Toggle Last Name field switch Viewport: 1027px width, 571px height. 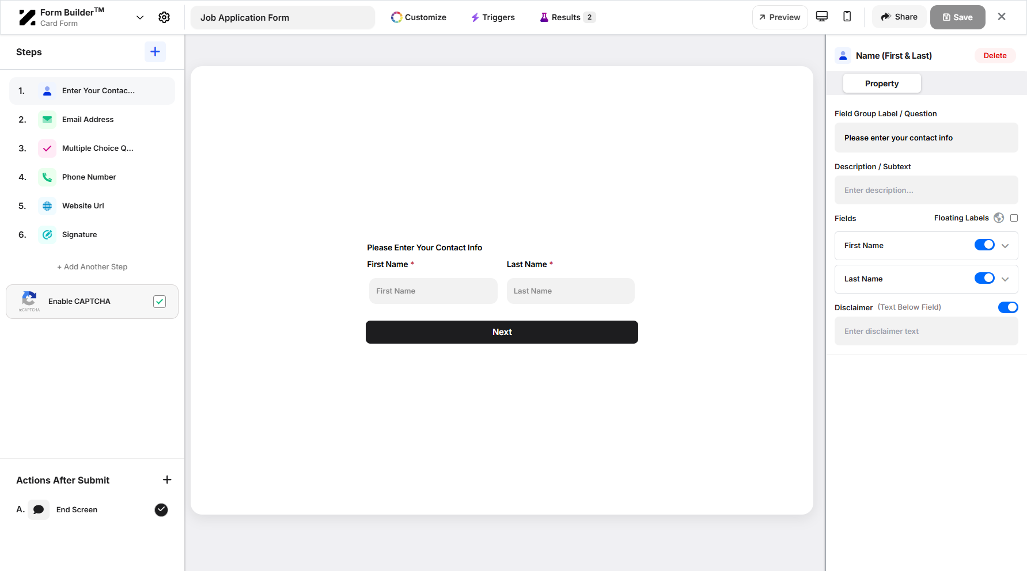[x=984, y=279]
